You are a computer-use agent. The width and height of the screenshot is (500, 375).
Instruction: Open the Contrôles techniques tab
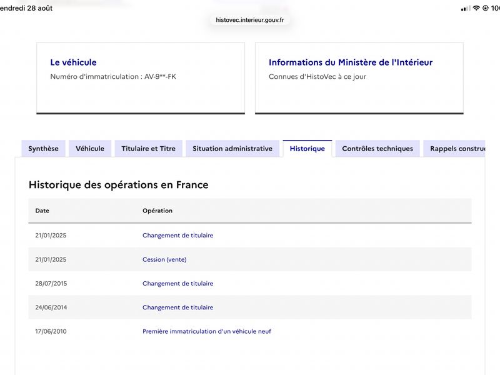point(377,149)
